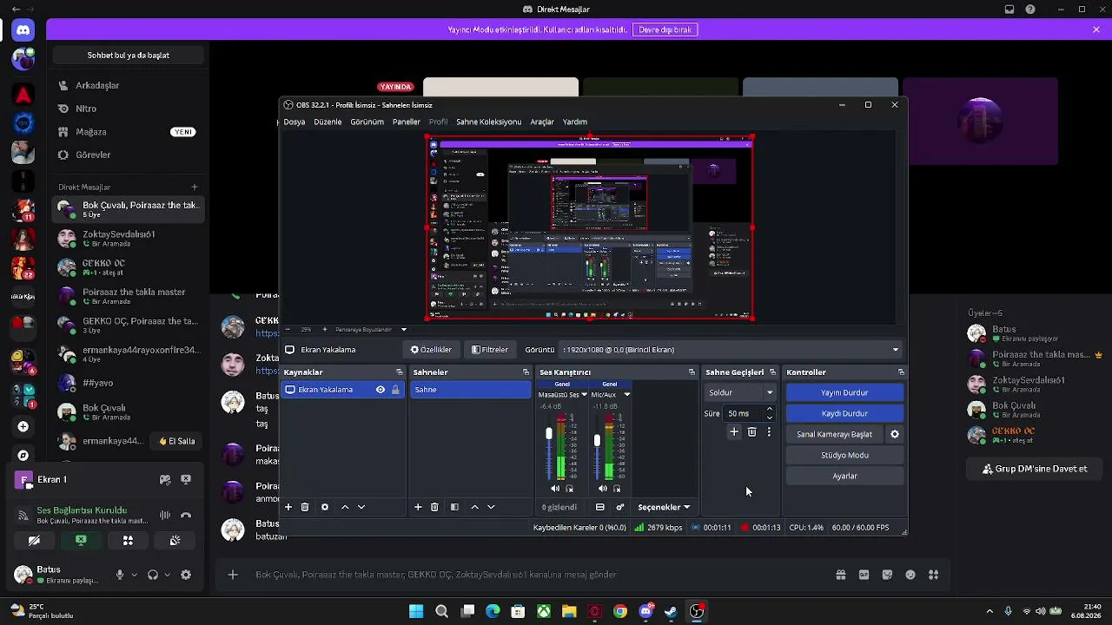1112x625 pixels.
Task: Open virtual camera settings gear
Action: pyautogui.click(x=895, y=434)
